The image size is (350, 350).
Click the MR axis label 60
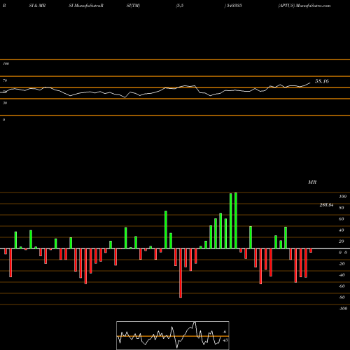pyautogui.click(x=342, y=219)
